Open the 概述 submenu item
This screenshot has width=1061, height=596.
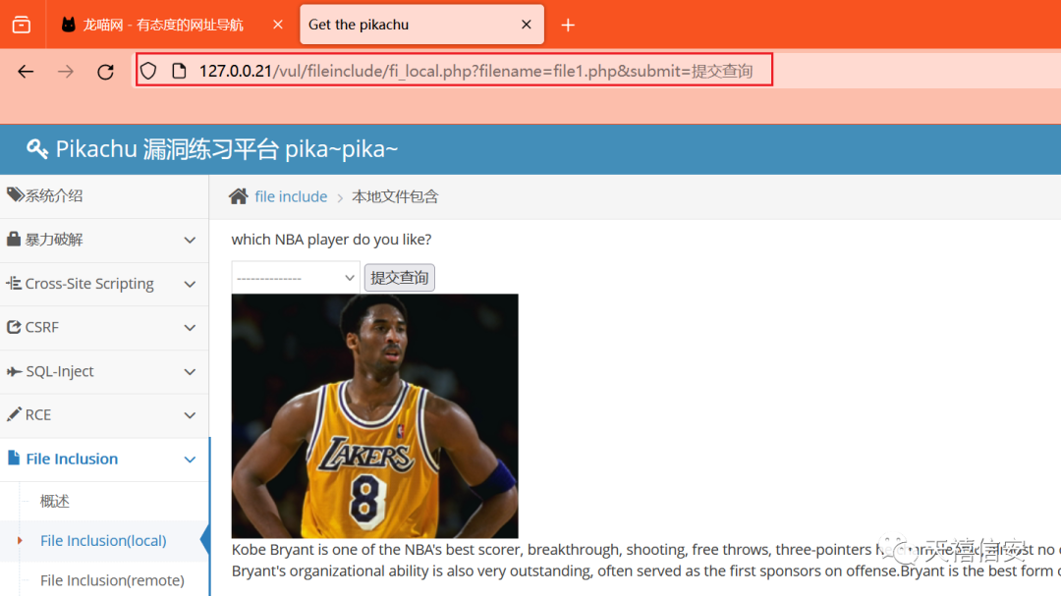(x=55, y=501)
